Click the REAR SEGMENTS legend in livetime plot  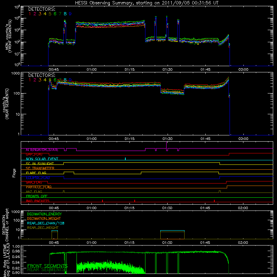(x=46, y=269)
